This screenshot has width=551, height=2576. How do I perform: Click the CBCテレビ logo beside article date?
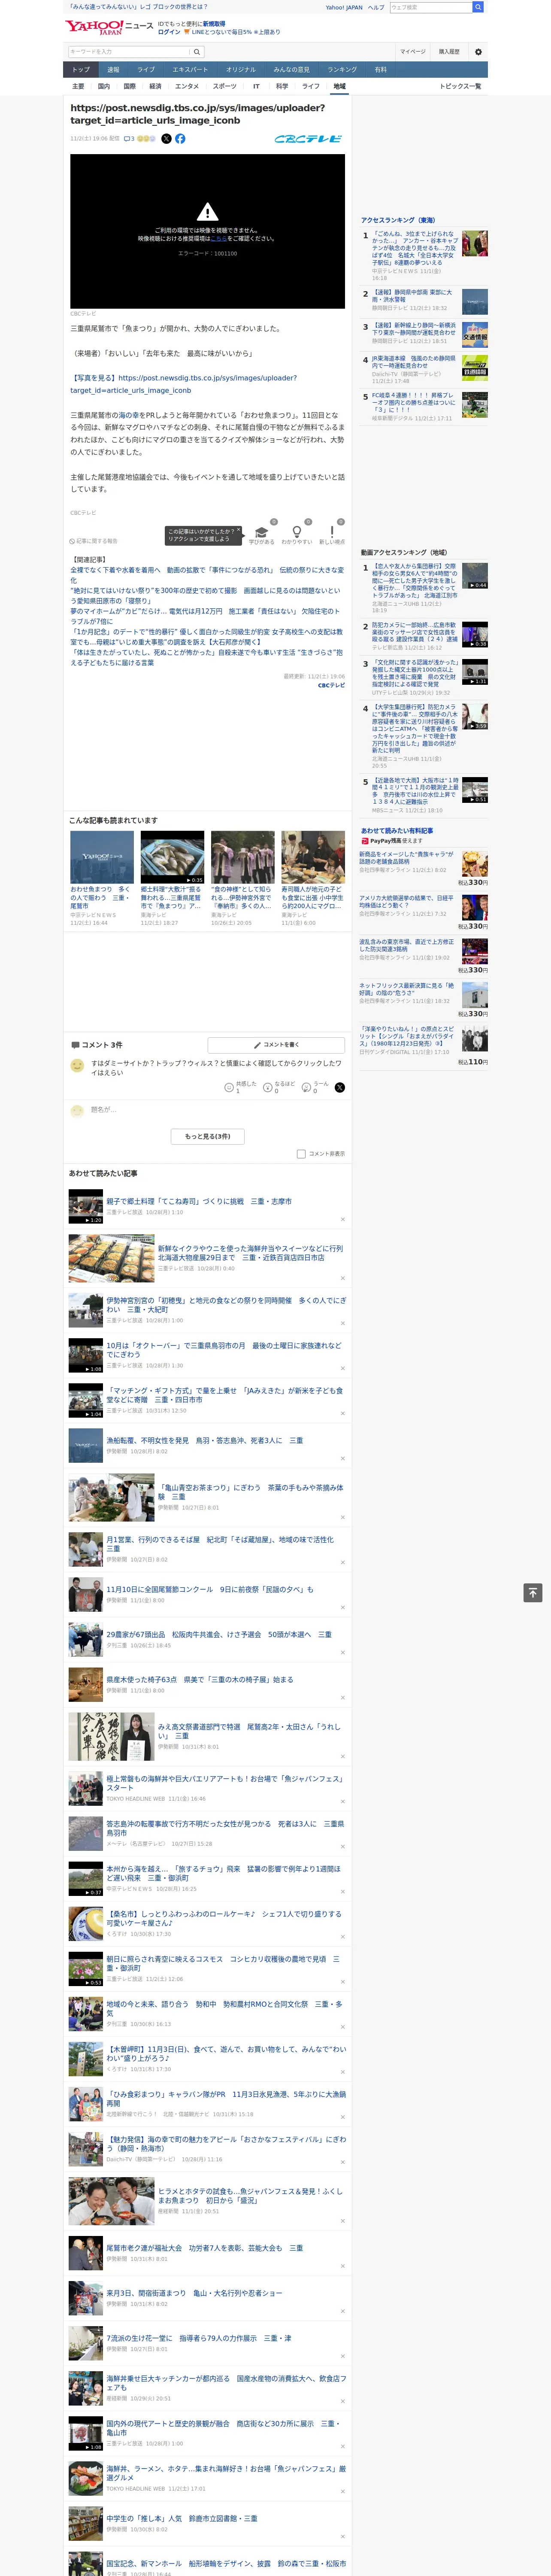click(x=308, y=139)
